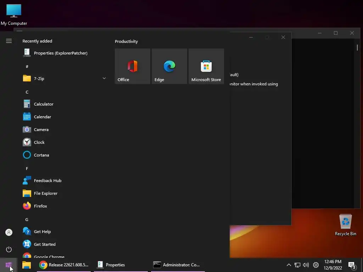The image size is (363, 272).
Task: Launch the Clock app
Action: (x=64, y=142)
